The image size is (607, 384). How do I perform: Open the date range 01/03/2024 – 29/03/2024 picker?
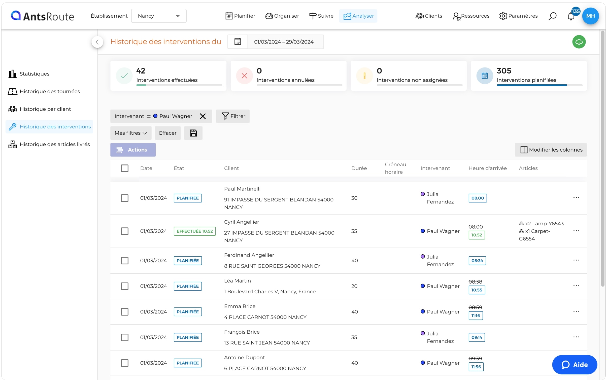285,42
